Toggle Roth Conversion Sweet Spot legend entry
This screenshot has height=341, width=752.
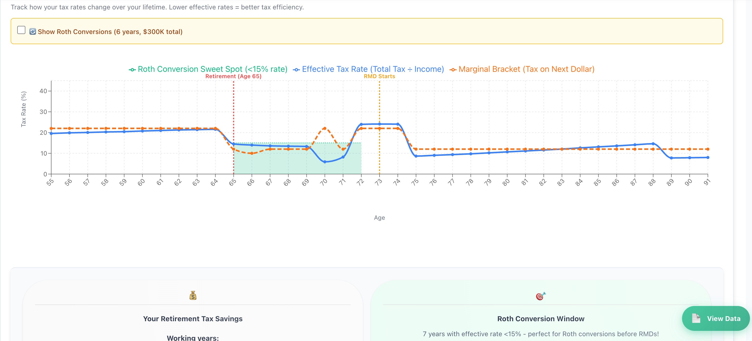[x=208, y=69]
